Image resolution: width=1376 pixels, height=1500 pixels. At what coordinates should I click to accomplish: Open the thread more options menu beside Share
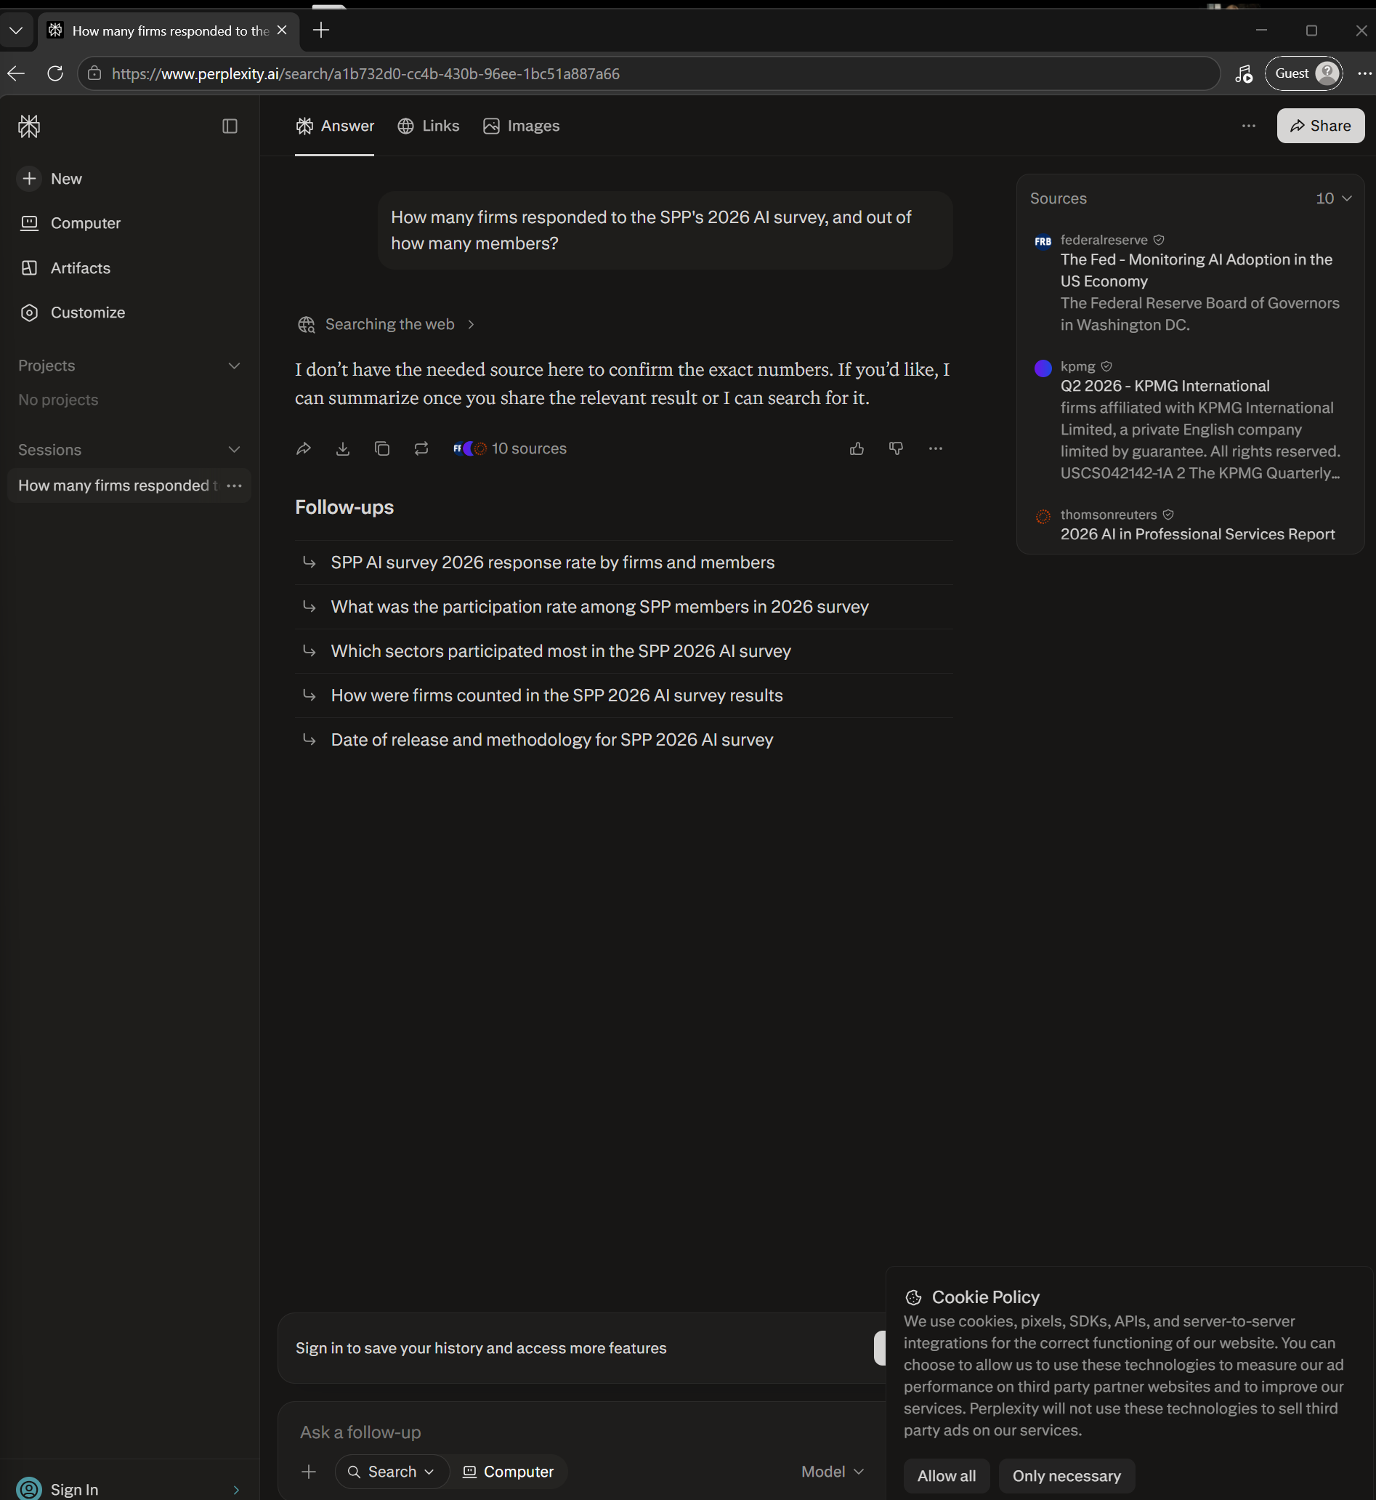click(1249, 126)
